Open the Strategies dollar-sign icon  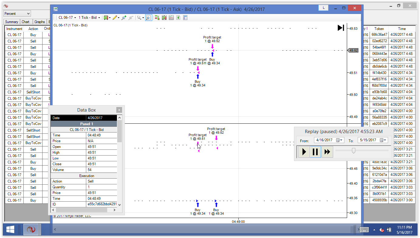tap(178, 18)
